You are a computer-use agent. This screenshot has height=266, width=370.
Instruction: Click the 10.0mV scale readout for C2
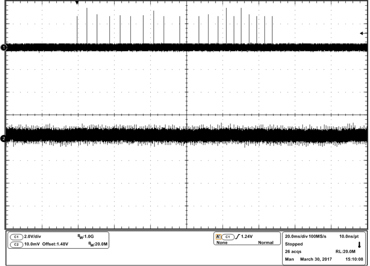pos(32,244)
